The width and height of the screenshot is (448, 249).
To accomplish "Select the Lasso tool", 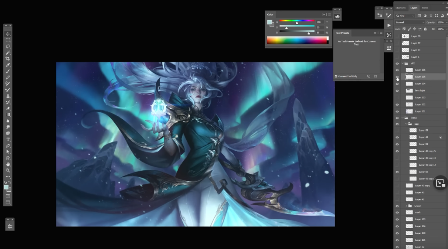I will tap(8, 46).
